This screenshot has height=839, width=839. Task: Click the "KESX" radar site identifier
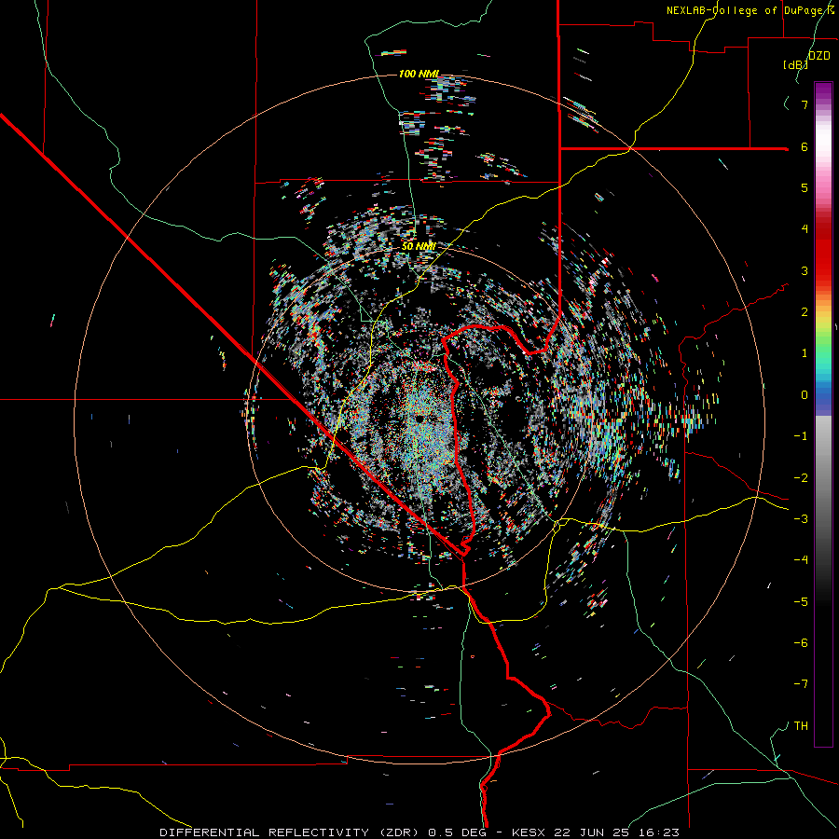click(530, 832)
